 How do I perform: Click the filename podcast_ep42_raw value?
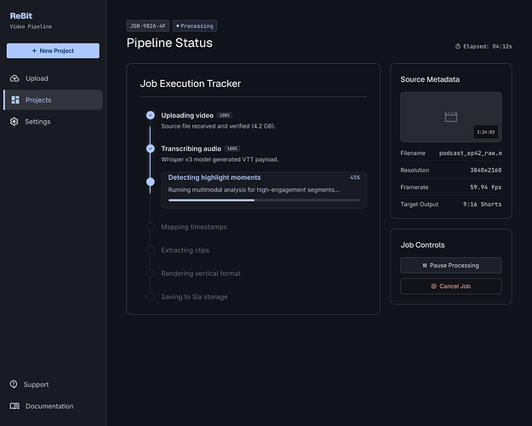tap(470, 153)
